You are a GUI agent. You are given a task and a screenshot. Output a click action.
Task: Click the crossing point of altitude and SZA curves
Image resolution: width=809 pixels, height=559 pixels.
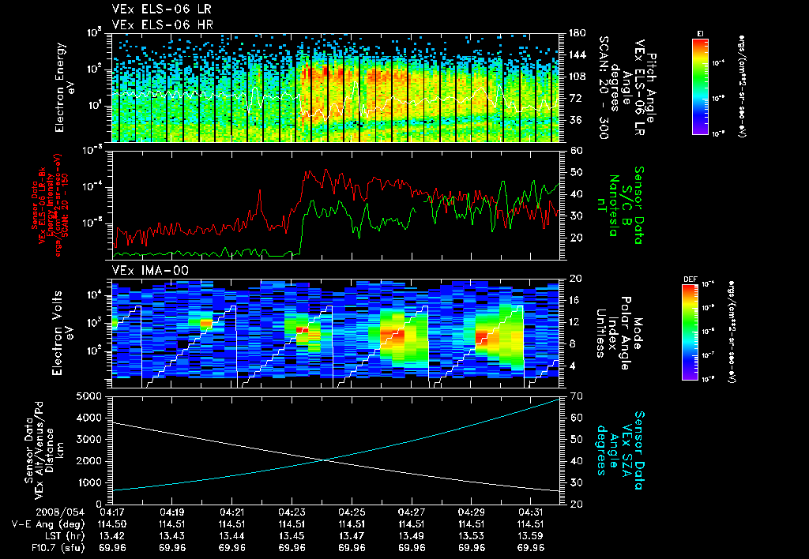tap(323, 460)
